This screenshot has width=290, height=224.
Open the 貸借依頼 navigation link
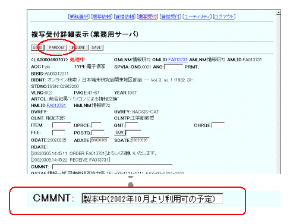tap(125, 17)
